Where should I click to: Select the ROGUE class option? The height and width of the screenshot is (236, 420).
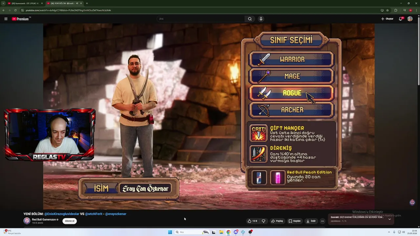[x=291, y=93]
